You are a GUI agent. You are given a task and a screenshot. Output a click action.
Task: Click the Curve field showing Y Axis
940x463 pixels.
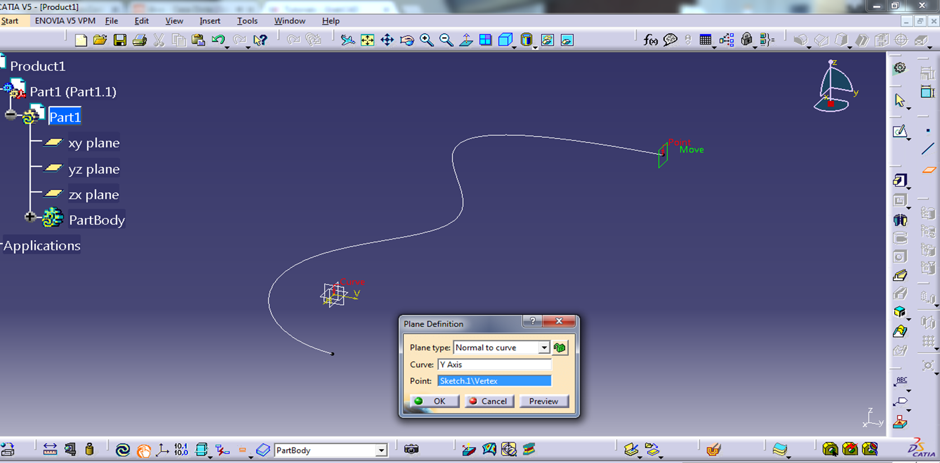(x=494, y=364)
